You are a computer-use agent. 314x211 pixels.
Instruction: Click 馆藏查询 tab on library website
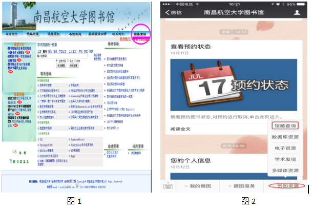coord(140,34)
